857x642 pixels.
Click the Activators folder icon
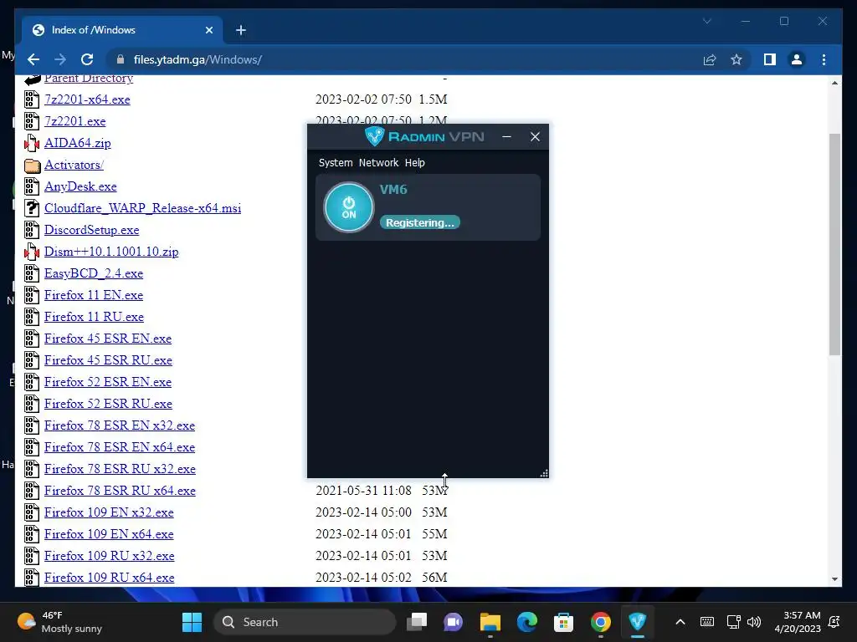point(33,165)
